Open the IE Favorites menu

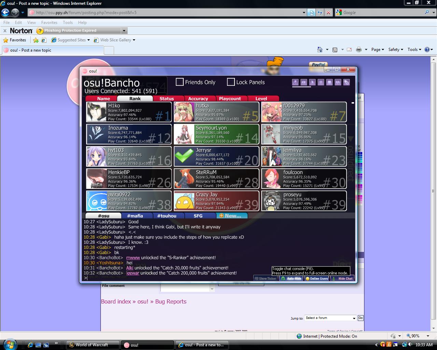click(x=49, y=23)
